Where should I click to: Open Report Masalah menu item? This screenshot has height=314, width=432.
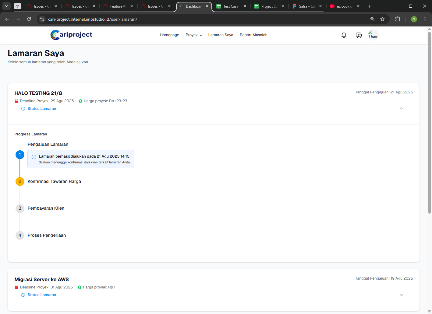[253, 35]
